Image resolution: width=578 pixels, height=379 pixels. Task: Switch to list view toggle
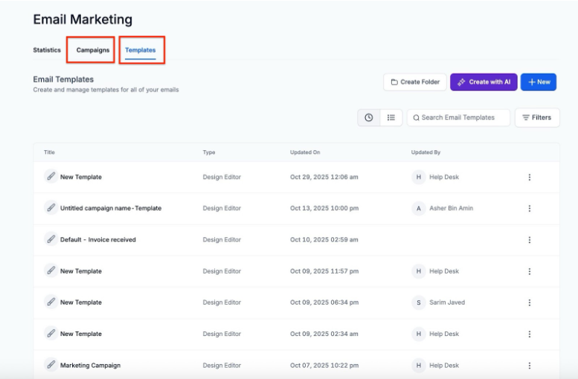pyautogui.click(x=391, y=117)
